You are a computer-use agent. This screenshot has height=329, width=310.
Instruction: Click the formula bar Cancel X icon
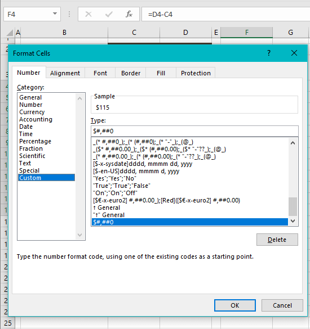88,14
